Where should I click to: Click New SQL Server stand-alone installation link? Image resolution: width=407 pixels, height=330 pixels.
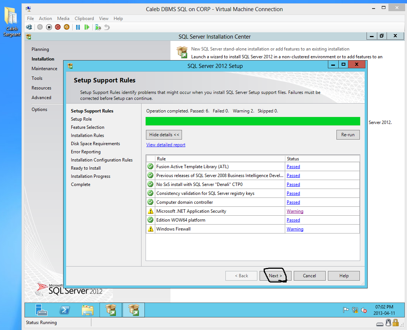tap(270, 49)
